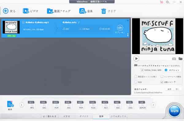Image resolution: width=184 pixels, height=121 pixels.
Task: Choose the AIFF output format preset
Action: (x=80, y=105)
